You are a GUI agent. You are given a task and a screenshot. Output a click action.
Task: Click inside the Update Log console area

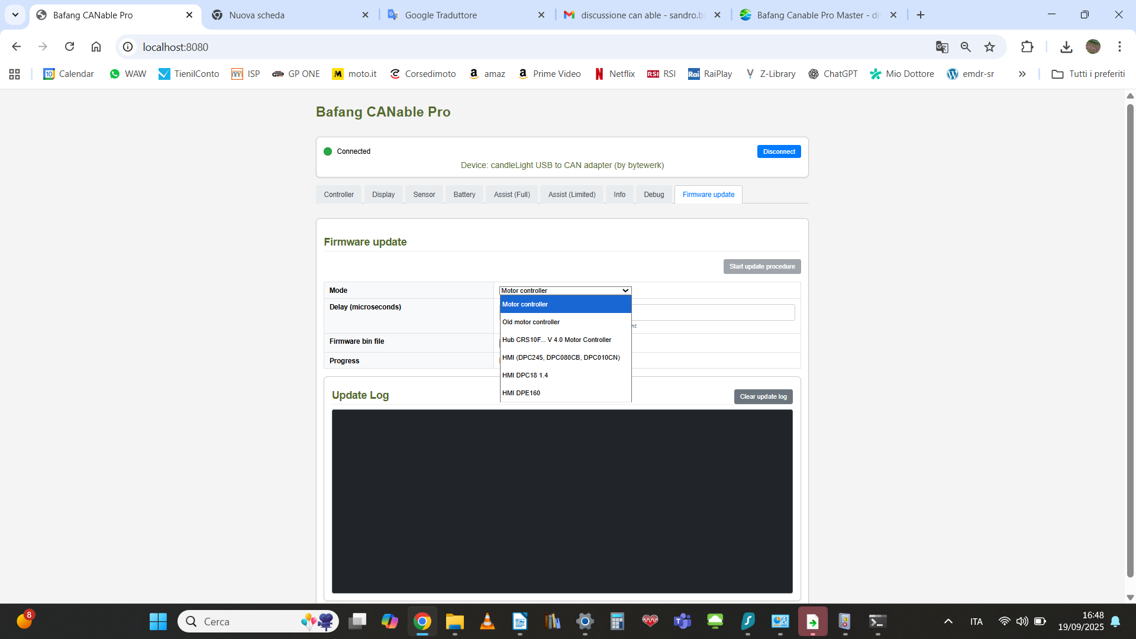point(562,501)
